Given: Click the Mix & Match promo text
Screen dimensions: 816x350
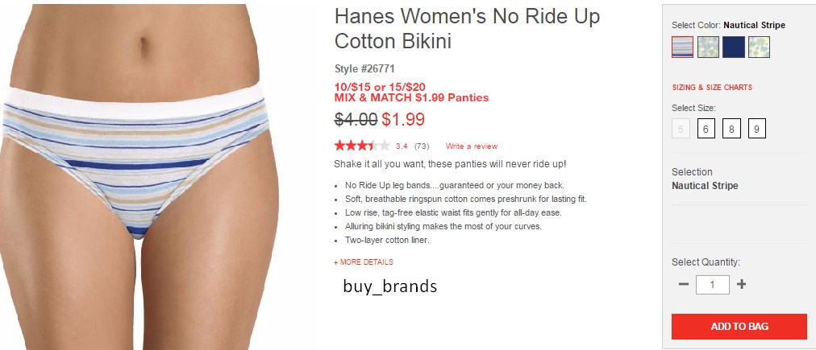Looking at the screenshot, I should (x=411, y=97).
